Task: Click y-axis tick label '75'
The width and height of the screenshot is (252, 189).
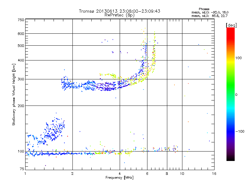Action: click(22, 169)
